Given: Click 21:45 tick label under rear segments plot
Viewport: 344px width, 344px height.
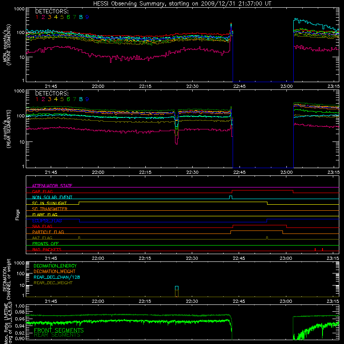Looking at the screenshot, I should pos(51,172).
